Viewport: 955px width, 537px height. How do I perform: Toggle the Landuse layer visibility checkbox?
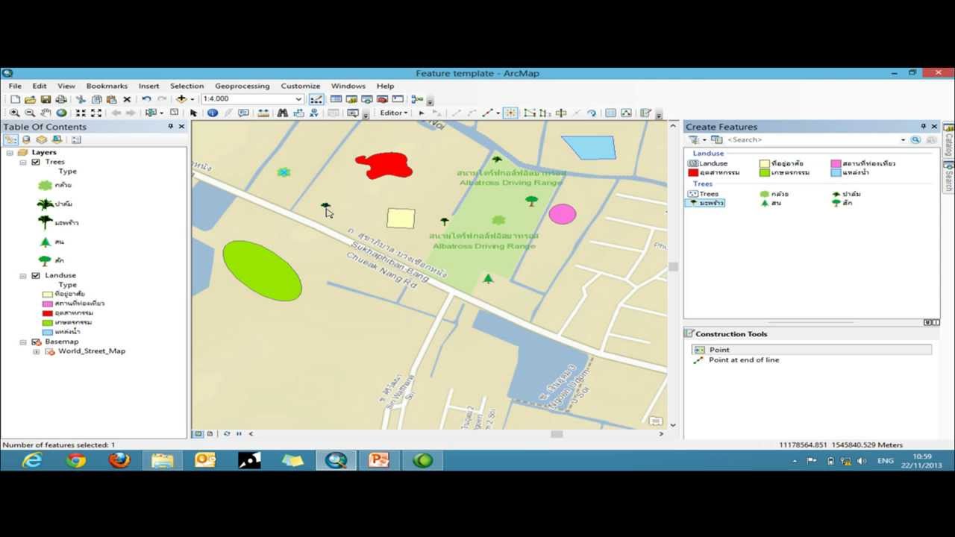pyautogui.click(x=35, y=275)
